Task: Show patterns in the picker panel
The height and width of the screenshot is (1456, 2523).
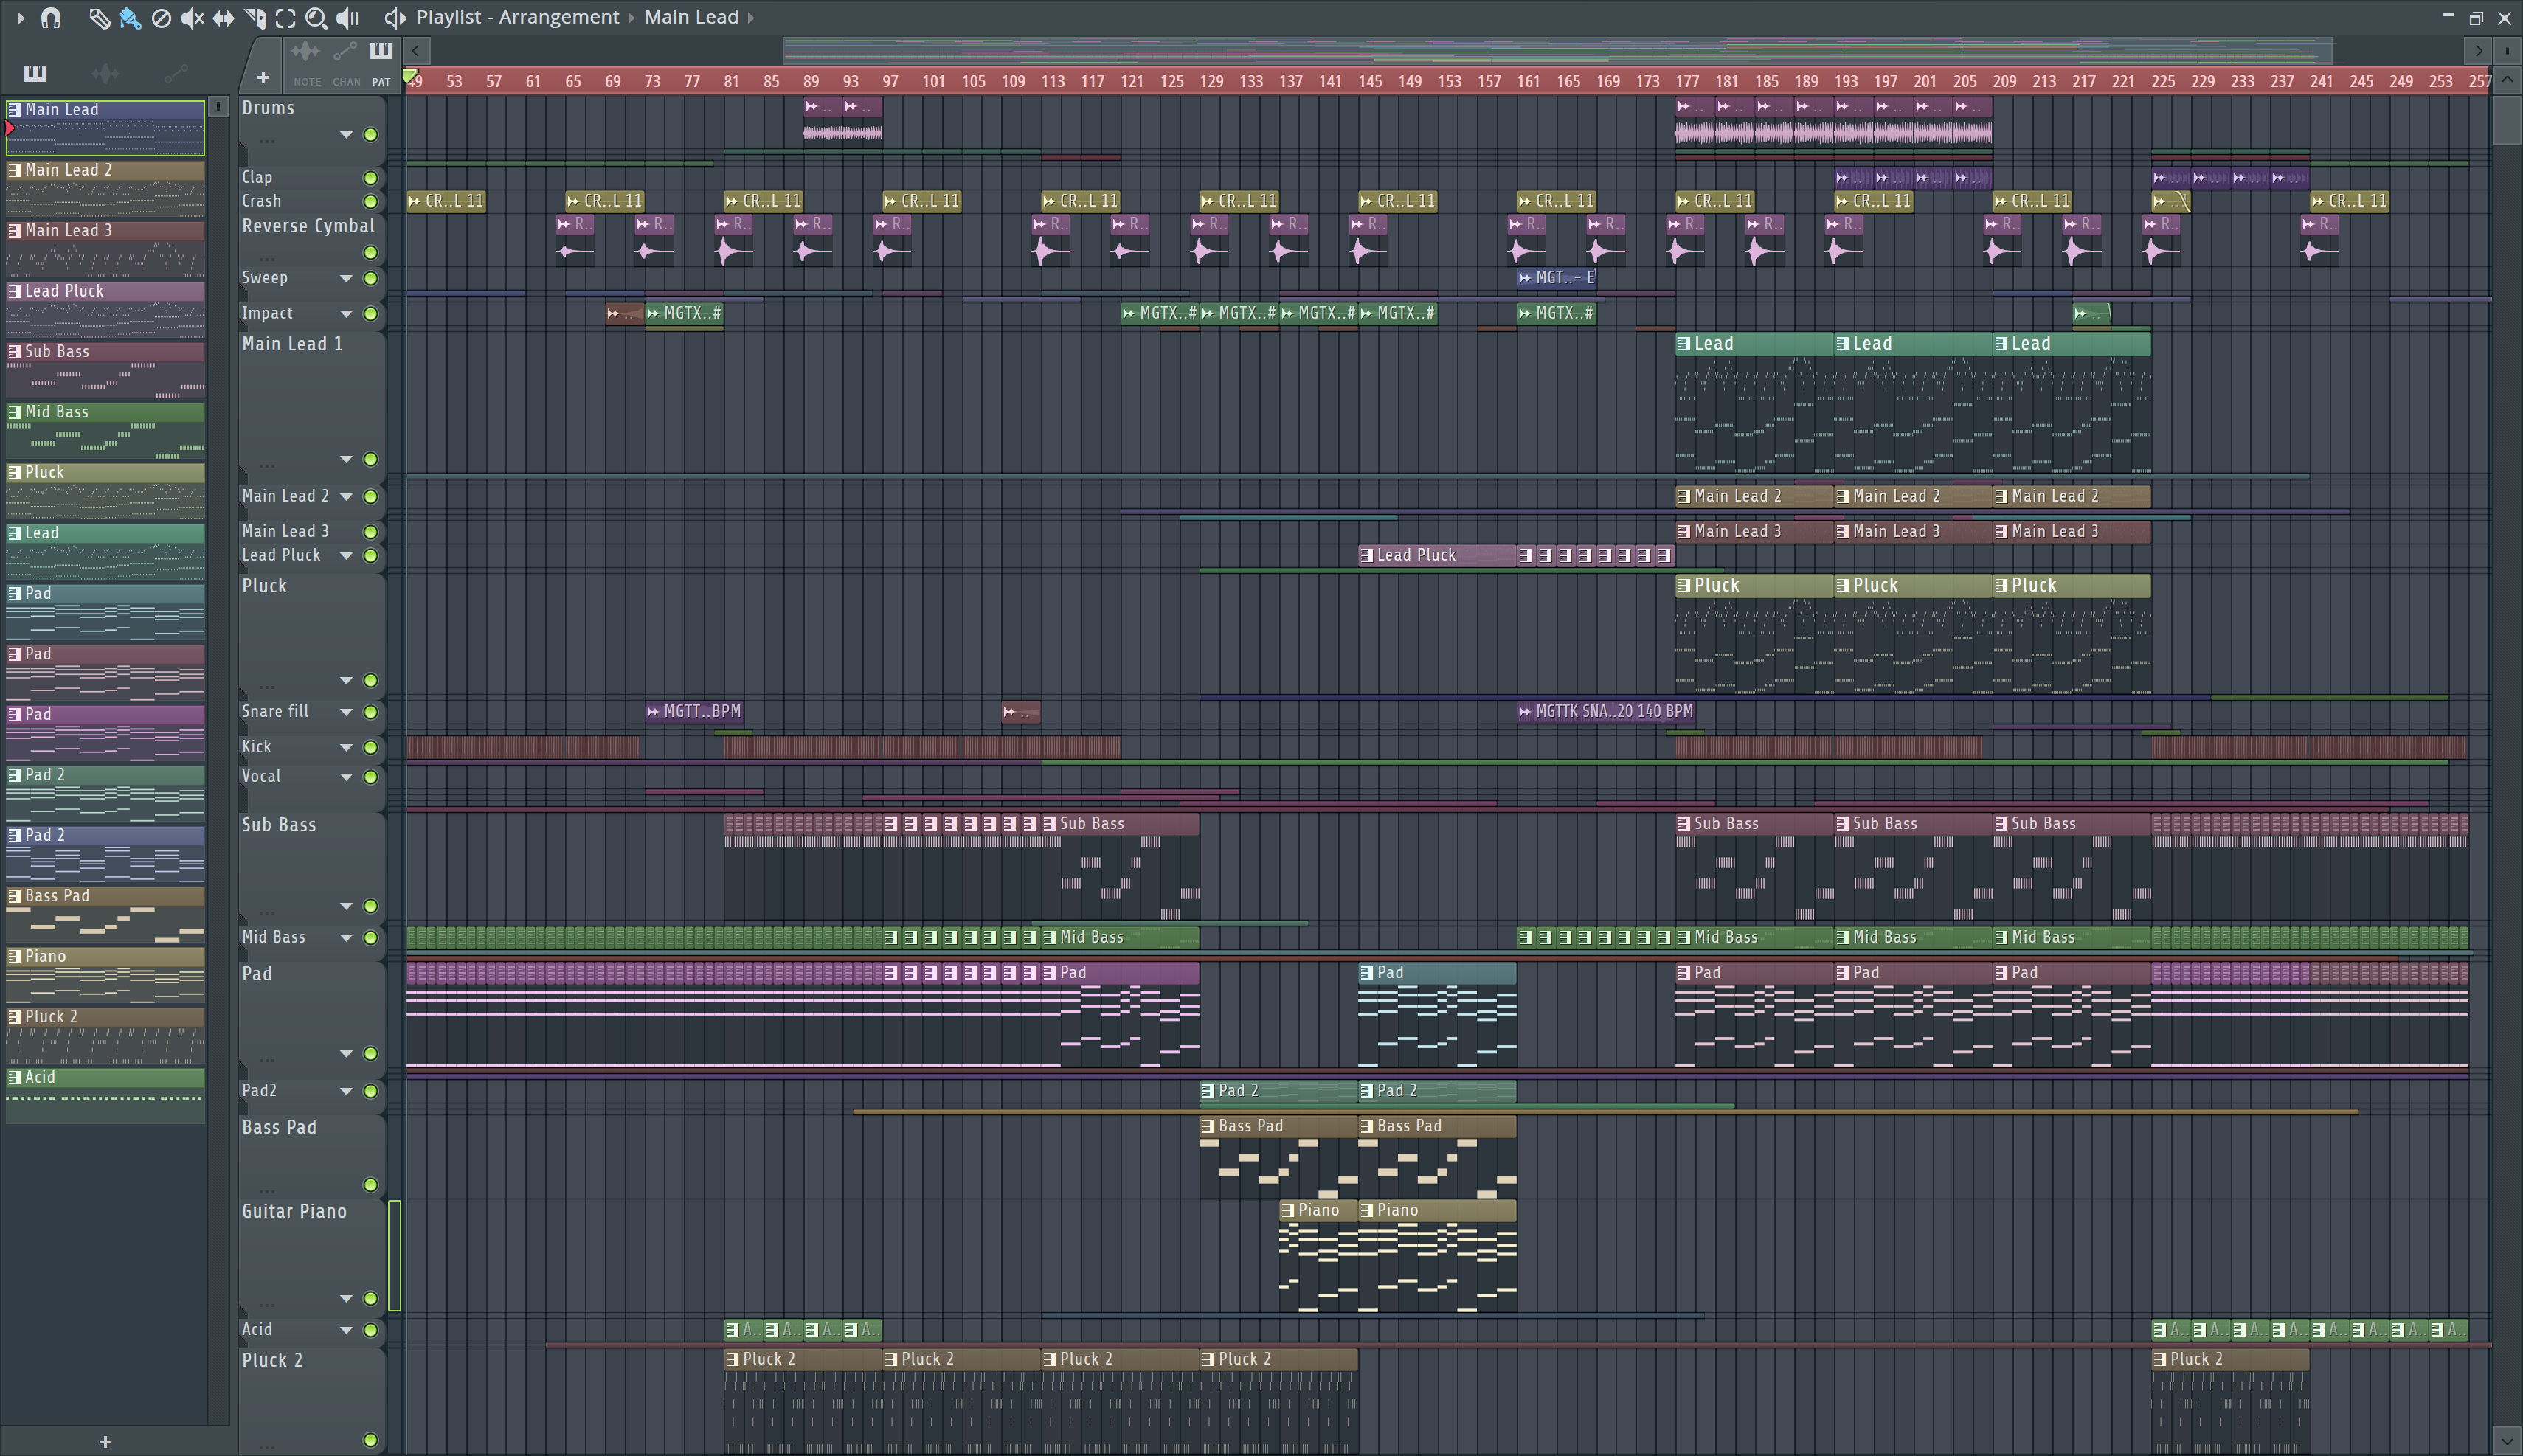Action: pyautogui.click(x=35, y=73)
